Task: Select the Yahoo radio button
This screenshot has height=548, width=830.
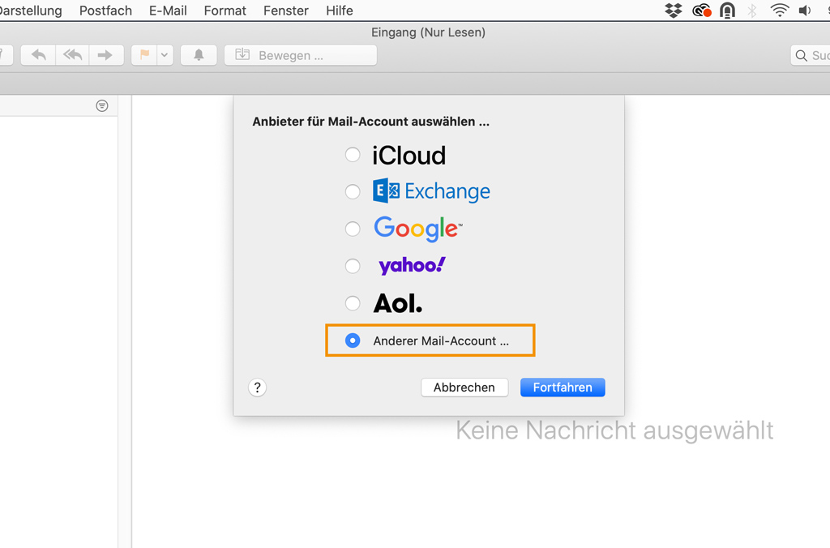Action: [x=353, y=266]
